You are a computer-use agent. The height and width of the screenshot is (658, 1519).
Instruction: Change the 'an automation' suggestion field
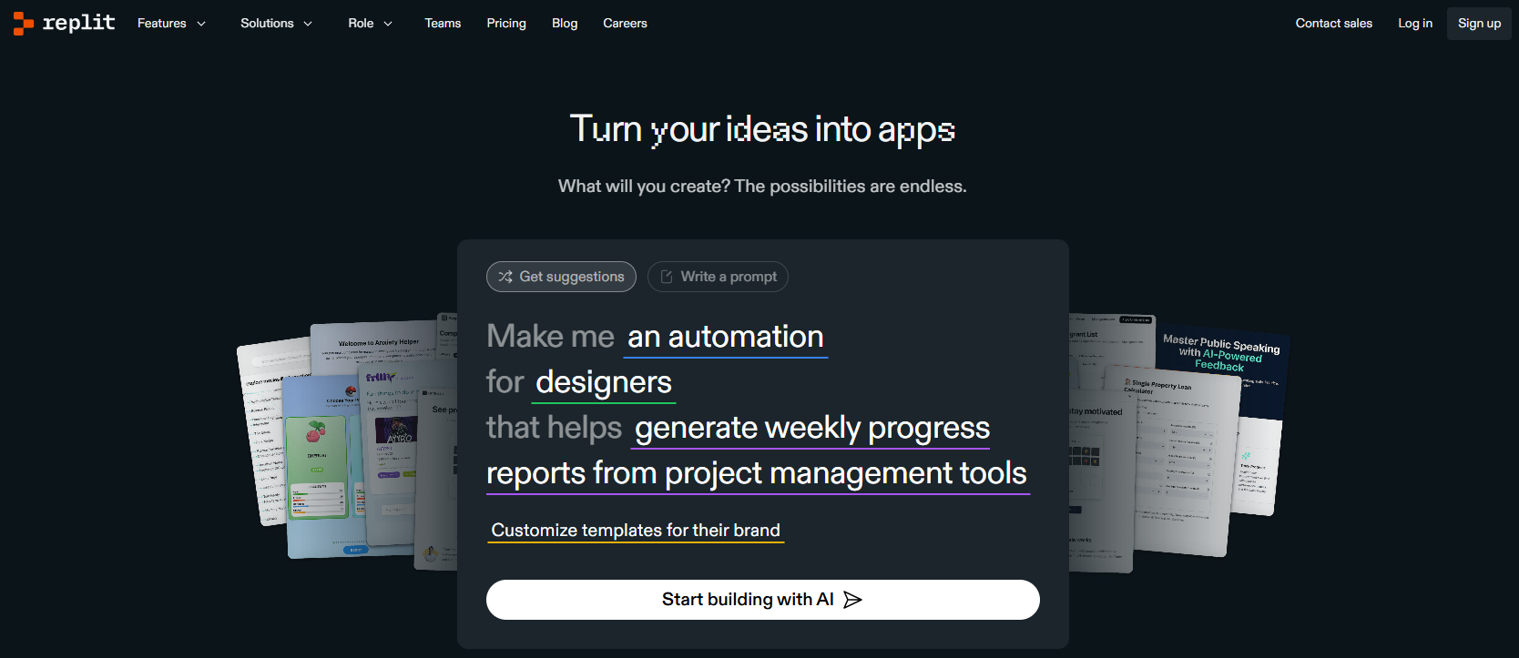click(x=726, y=338)
